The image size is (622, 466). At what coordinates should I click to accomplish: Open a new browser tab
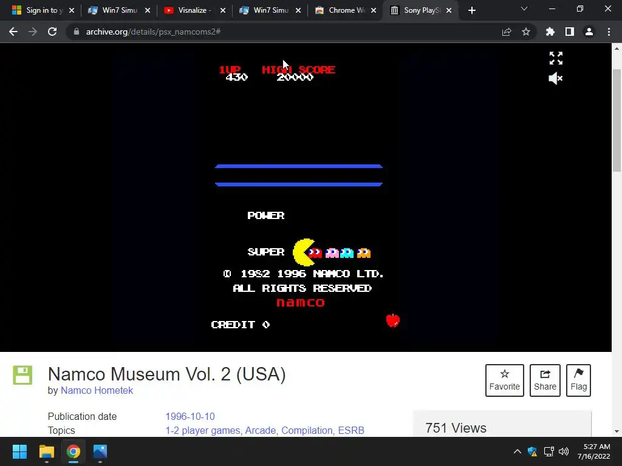click(471, 11)
